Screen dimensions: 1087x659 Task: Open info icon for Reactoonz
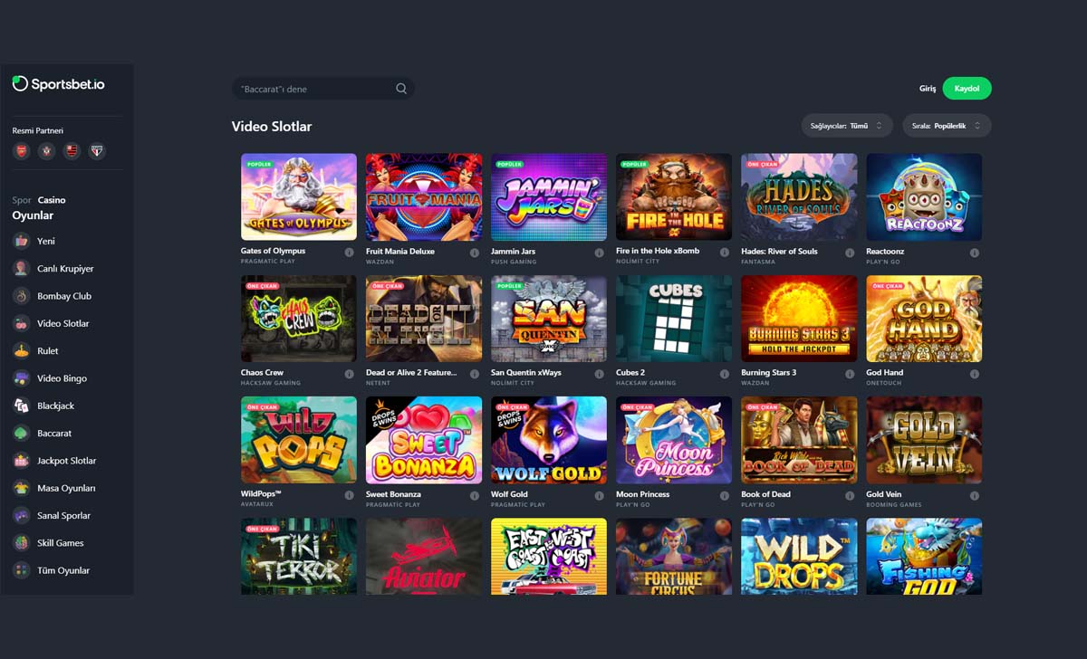(x=975, y=253)
